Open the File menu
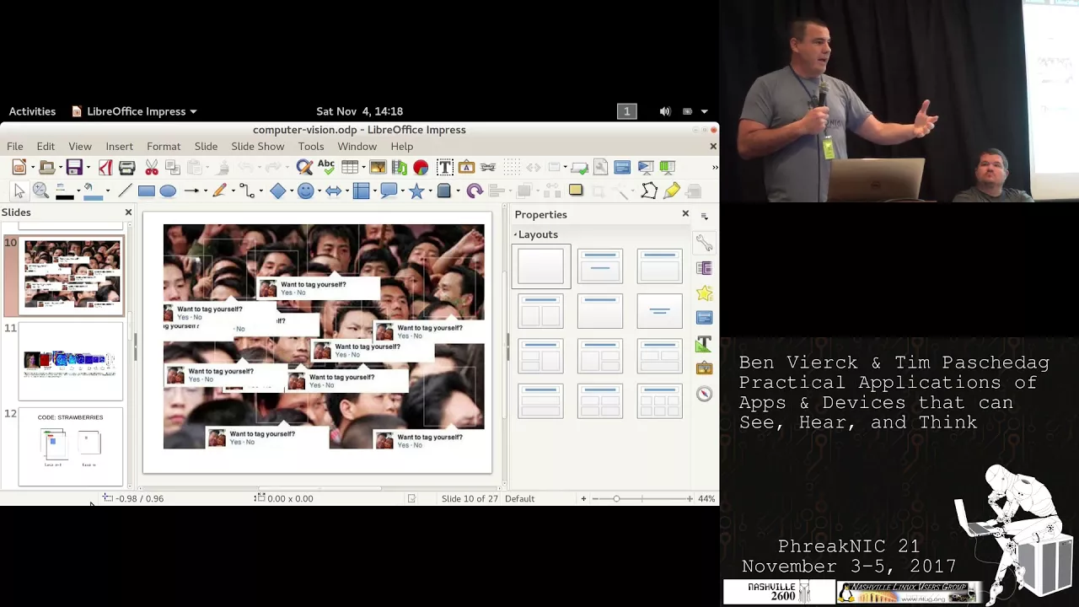This screenshot has height=607, width=1079. 15,146
